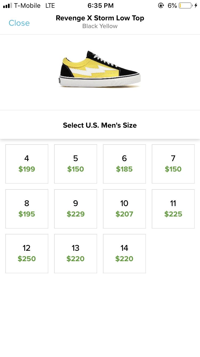
Task: Choose the size 14 tile
Action: 124,253
